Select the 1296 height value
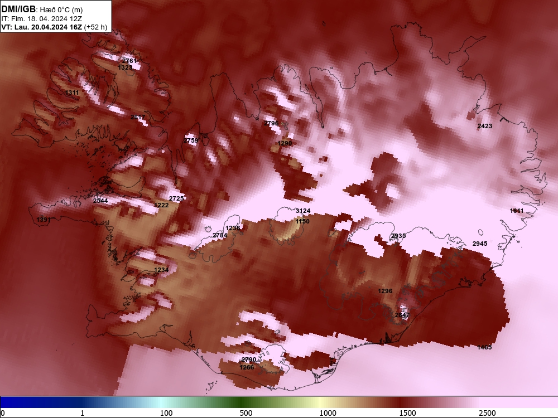The image size is (558, 418). click(384, 291)
